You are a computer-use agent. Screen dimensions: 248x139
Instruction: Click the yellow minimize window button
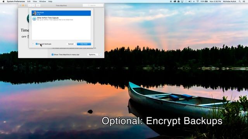click(x=23, y=5)
